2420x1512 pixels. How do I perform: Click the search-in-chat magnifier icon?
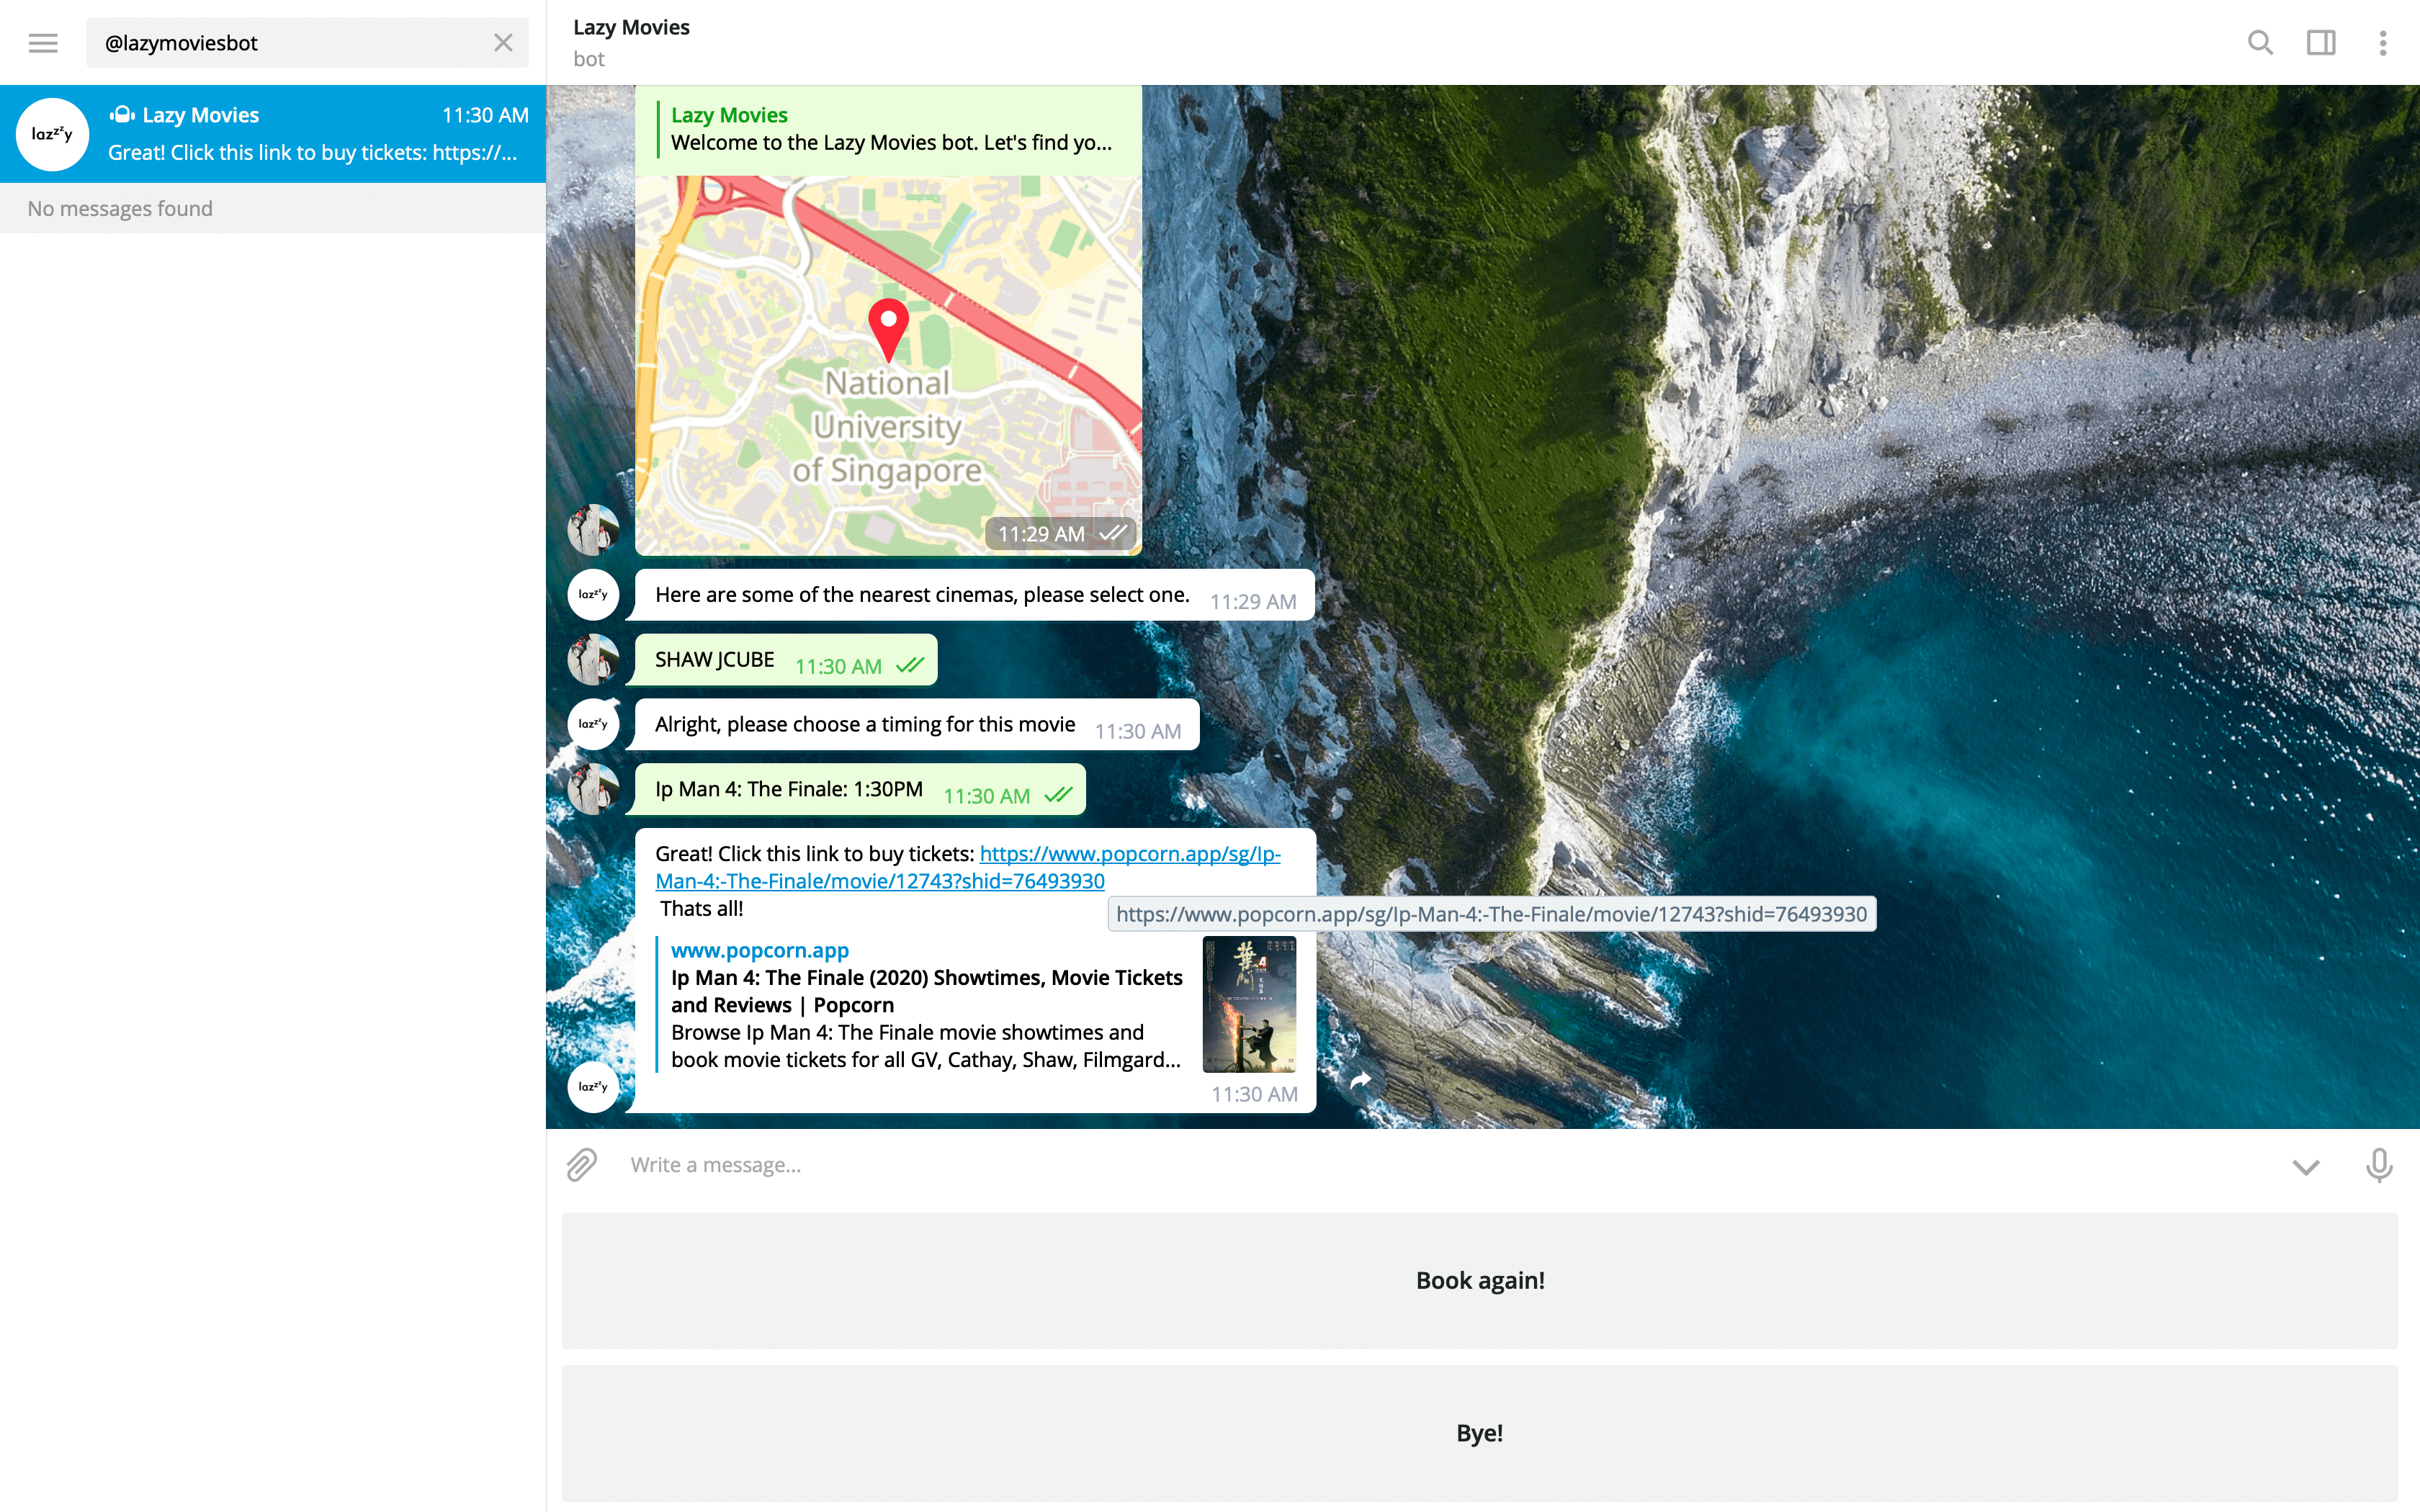tap(2260, 43)
